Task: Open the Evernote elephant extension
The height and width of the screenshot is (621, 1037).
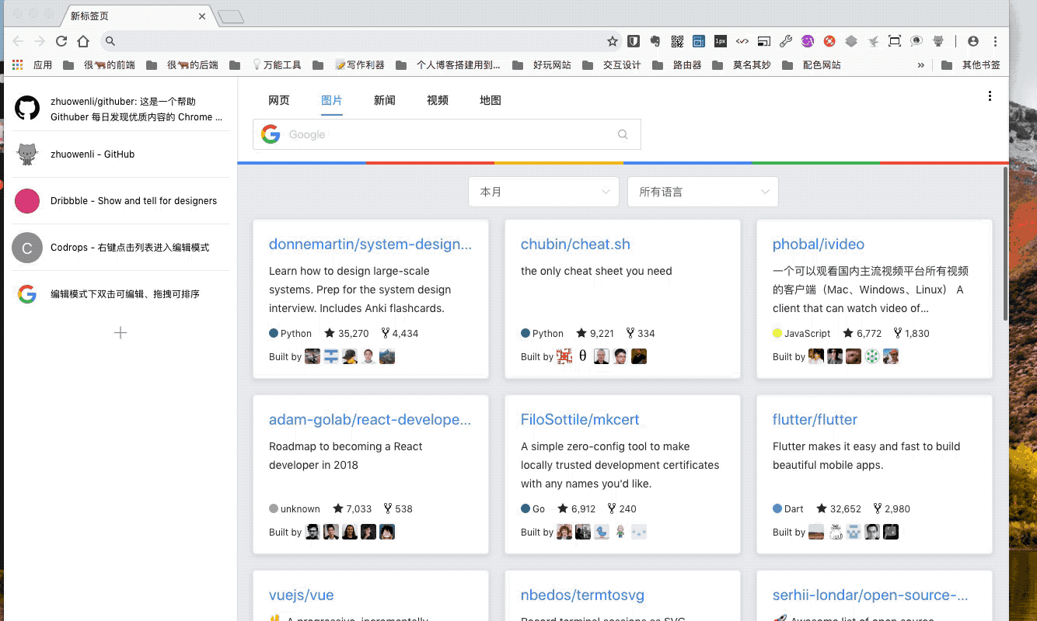Action: [x=655, y=41]
